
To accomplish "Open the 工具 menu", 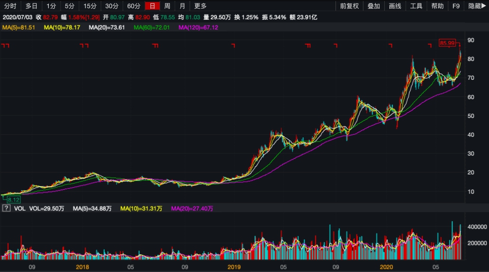I will [416, 6].
